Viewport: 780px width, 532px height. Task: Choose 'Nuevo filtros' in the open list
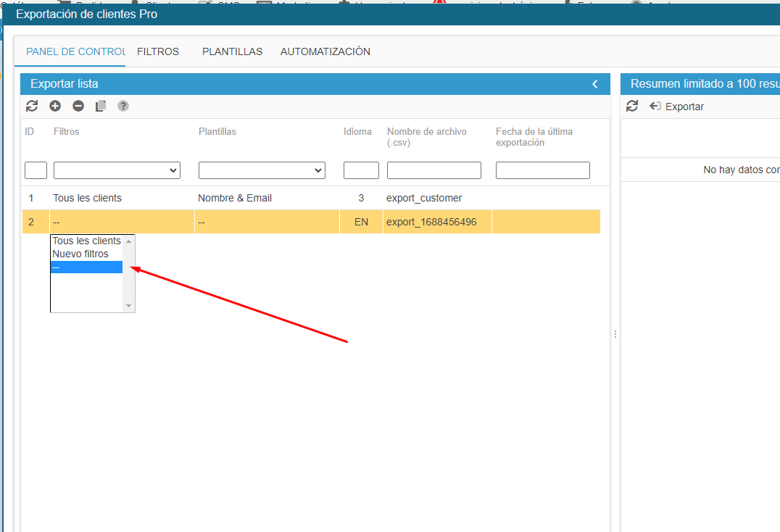point(80,254)
